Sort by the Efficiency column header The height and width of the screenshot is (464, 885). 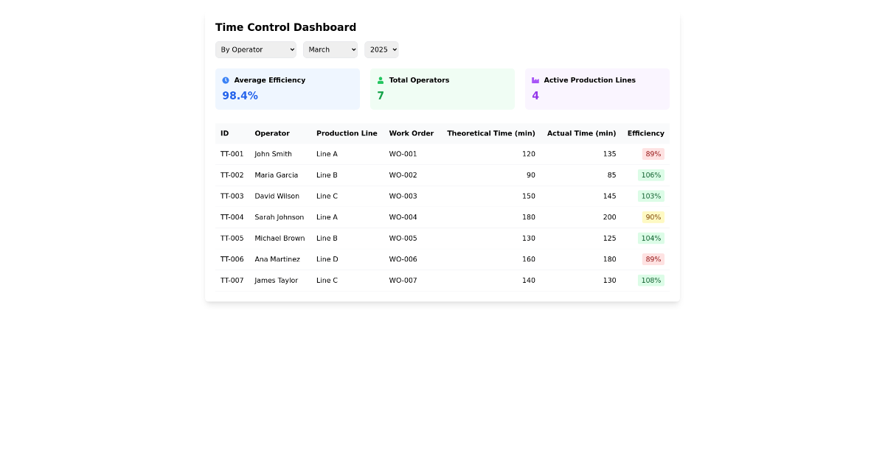[645, 133]
